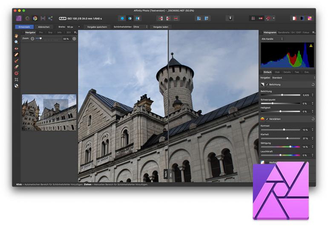
Task: Switch to the Details tab
Action: [287, 72]
